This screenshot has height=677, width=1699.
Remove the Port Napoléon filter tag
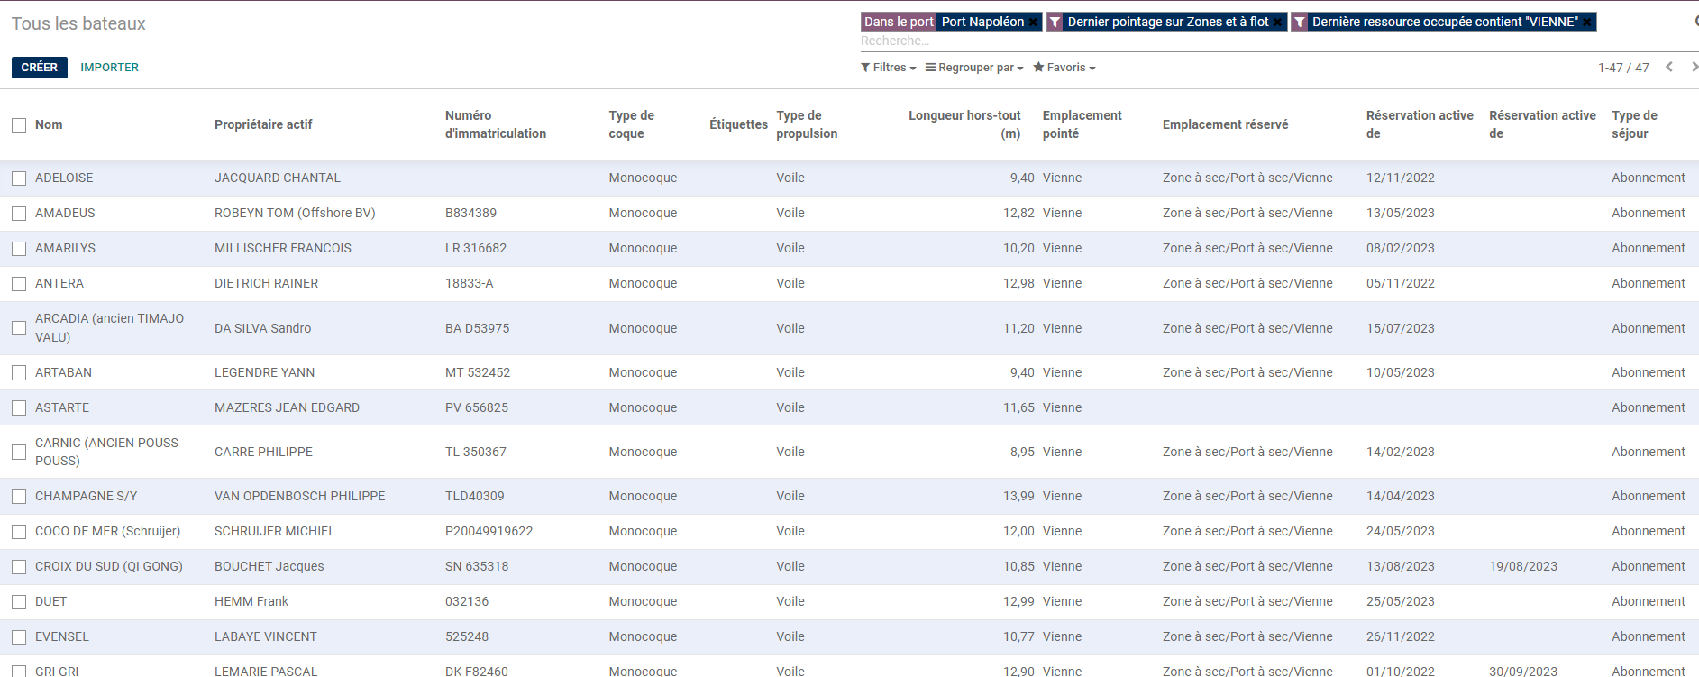tap(1033, 23)
